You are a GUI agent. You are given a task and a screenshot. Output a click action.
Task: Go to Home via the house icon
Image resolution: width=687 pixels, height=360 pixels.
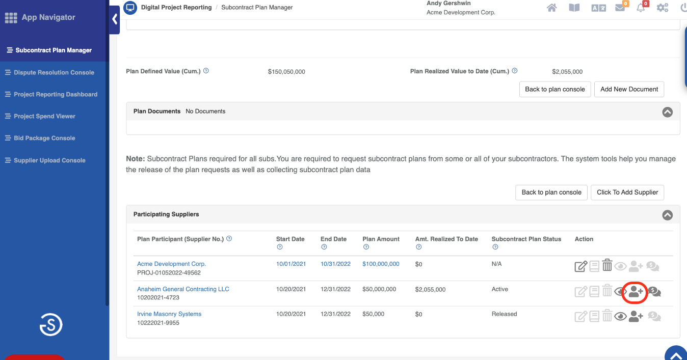pos(551,8)
